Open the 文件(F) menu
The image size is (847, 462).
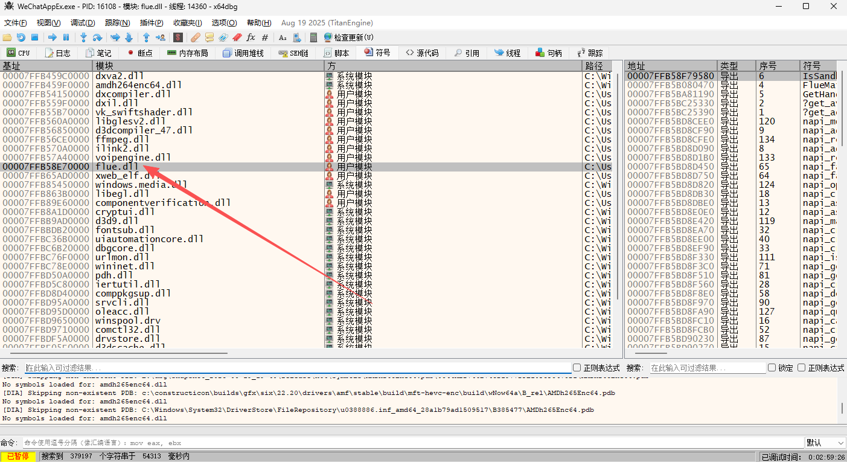(15, 23)
